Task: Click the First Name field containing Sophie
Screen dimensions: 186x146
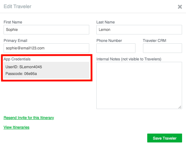Action: (46, 29)
